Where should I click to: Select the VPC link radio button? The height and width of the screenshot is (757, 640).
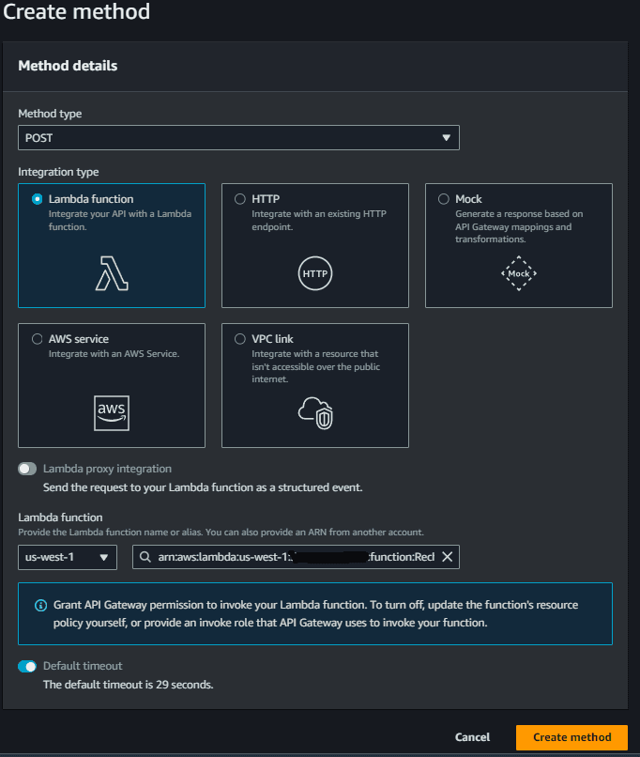click(x=239, y=339)
